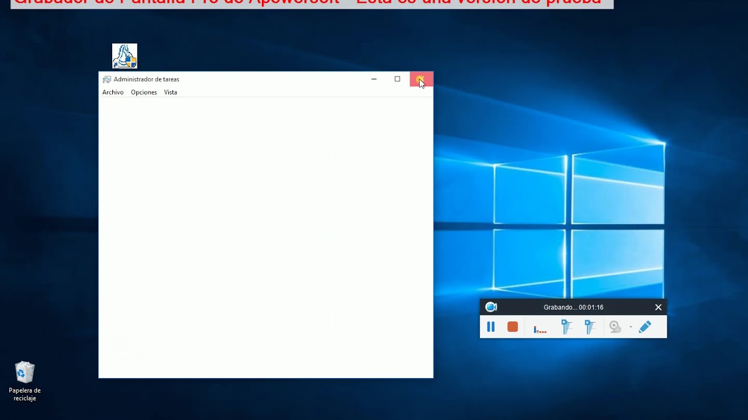Click the Grabando recording timer text
The width and height of the screenshot is (748, 420).
point(573,307)
